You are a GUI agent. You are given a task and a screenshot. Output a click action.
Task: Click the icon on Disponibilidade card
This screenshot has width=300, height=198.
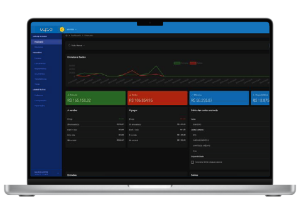pyautogui.click(x=253, y=94)
